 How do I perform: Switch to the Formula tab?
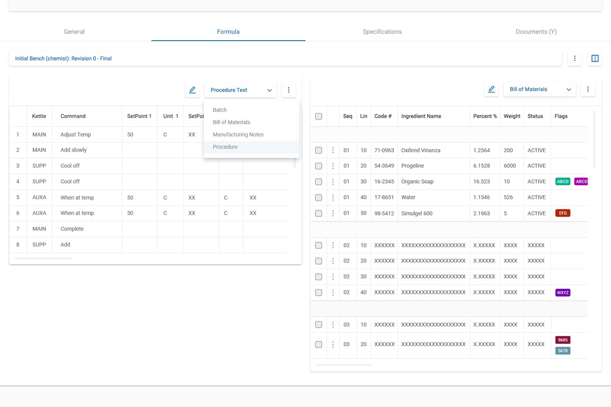tap(228, 32)
